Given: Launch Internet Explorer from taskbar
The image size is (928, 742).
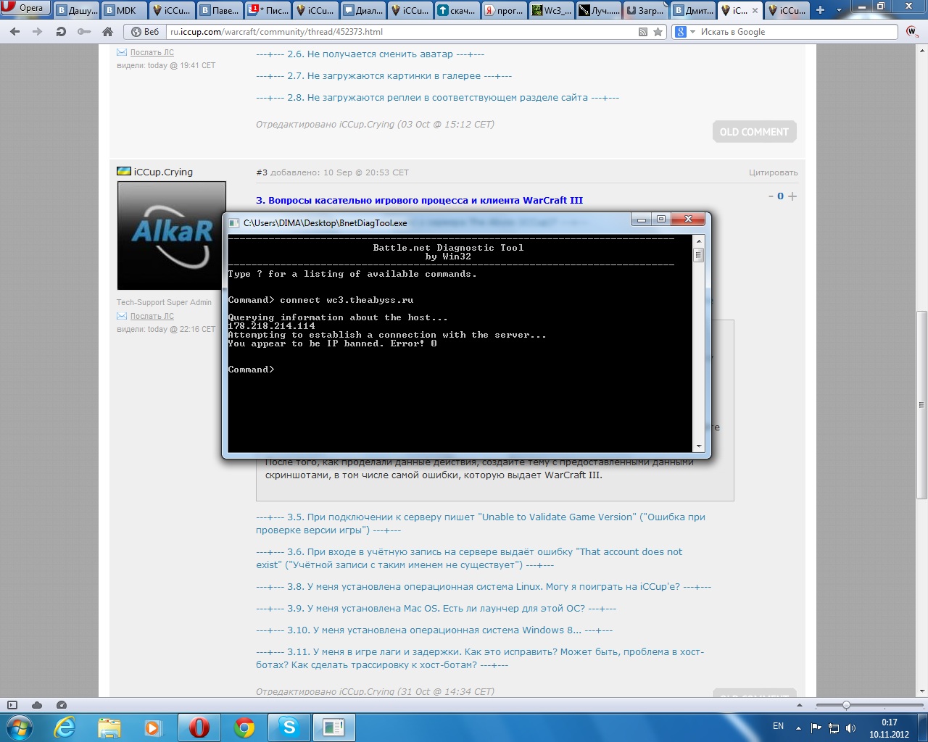Looking at the screenshot, I should tap(65, 728).
